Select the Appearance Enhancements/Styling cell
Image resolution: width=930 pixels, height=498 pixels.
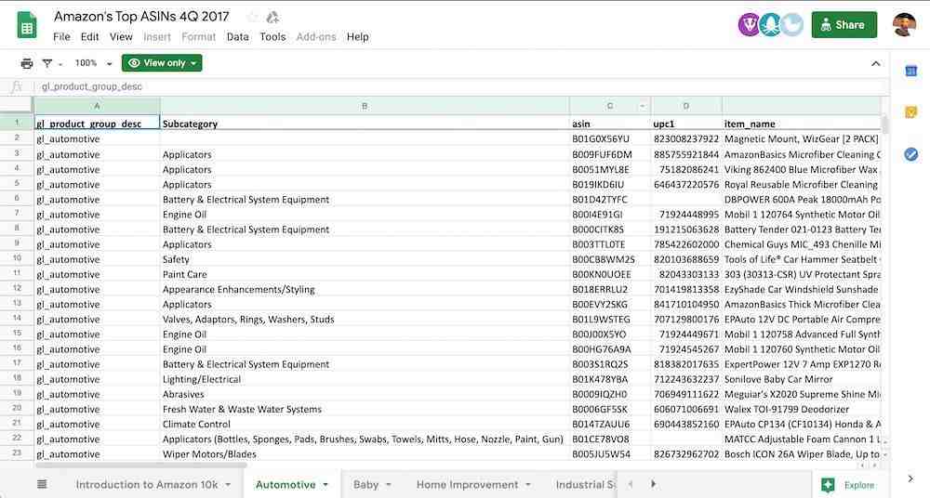tap(365, 289)
